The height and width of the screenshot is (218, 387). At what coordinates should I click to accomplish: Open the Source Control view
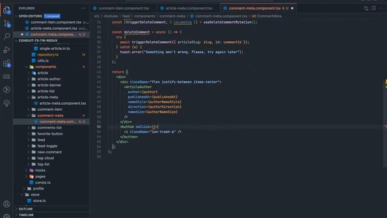(7, 24)
